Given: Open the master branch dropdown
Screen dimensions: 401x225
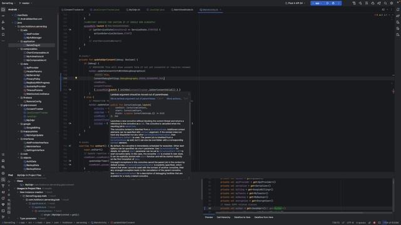Looking at the screenshot, I should pyautogui.click(x=25, y=3).
